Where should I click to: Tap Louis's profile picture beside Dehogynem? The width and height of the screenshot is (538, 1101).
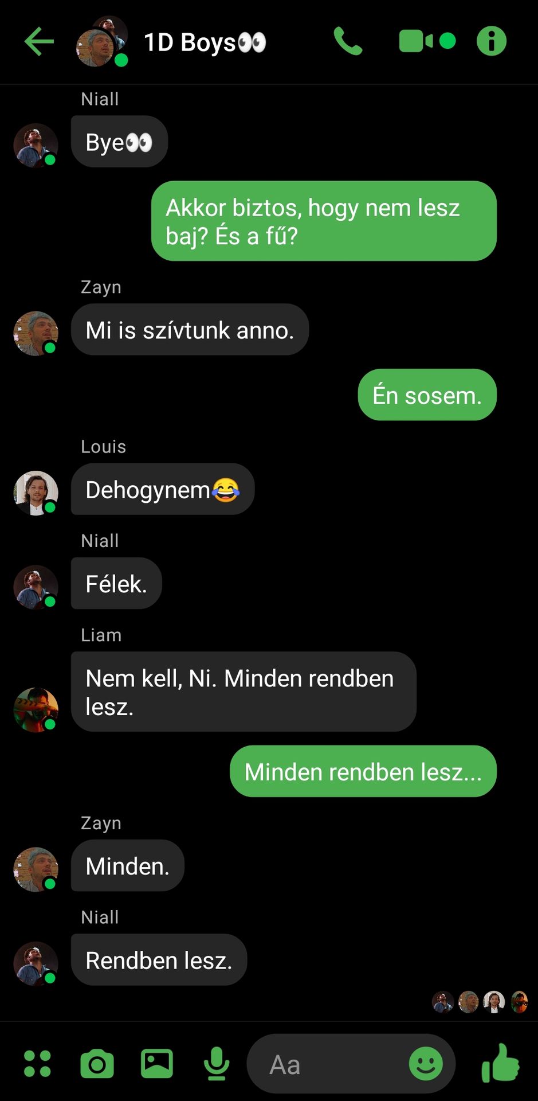click(x=36, y=493)
